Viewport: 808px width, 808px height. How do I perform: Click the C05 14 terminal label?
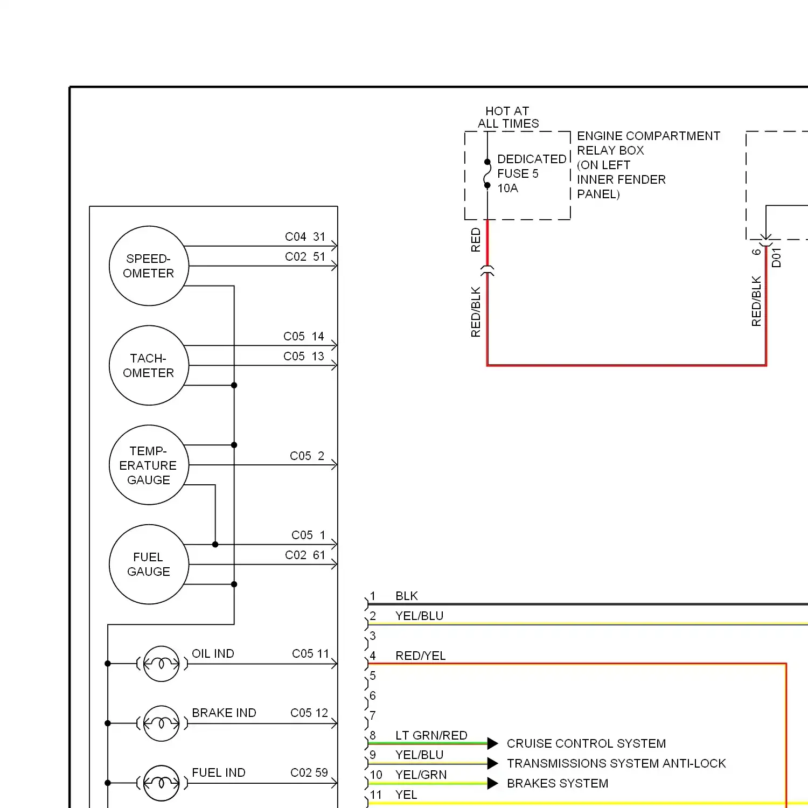pyautogui.click(x=304, y=336)
